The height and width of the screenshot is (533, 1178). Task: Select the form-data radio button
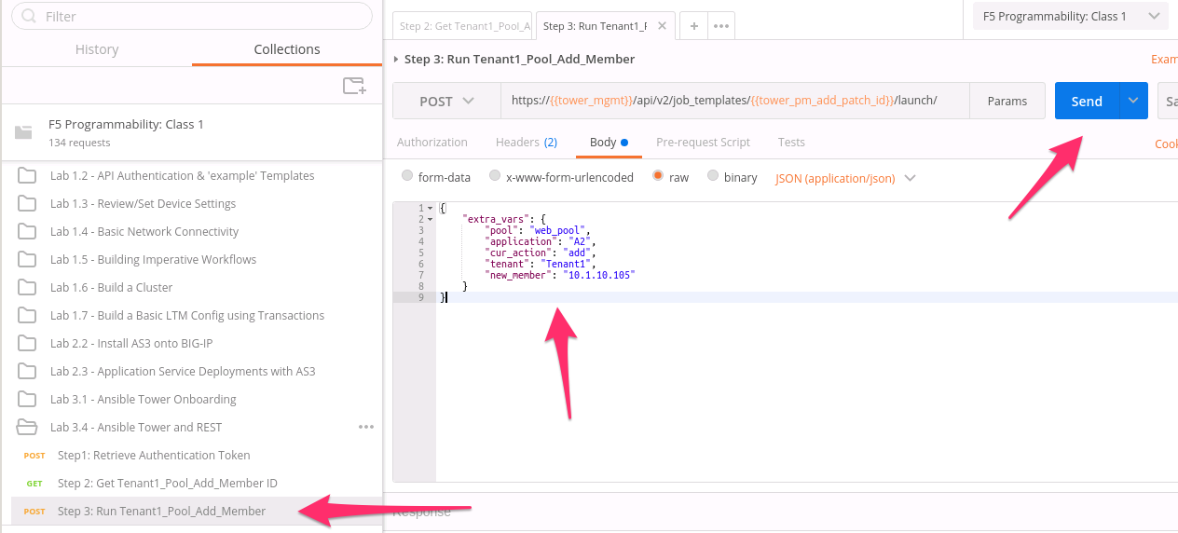407,176
